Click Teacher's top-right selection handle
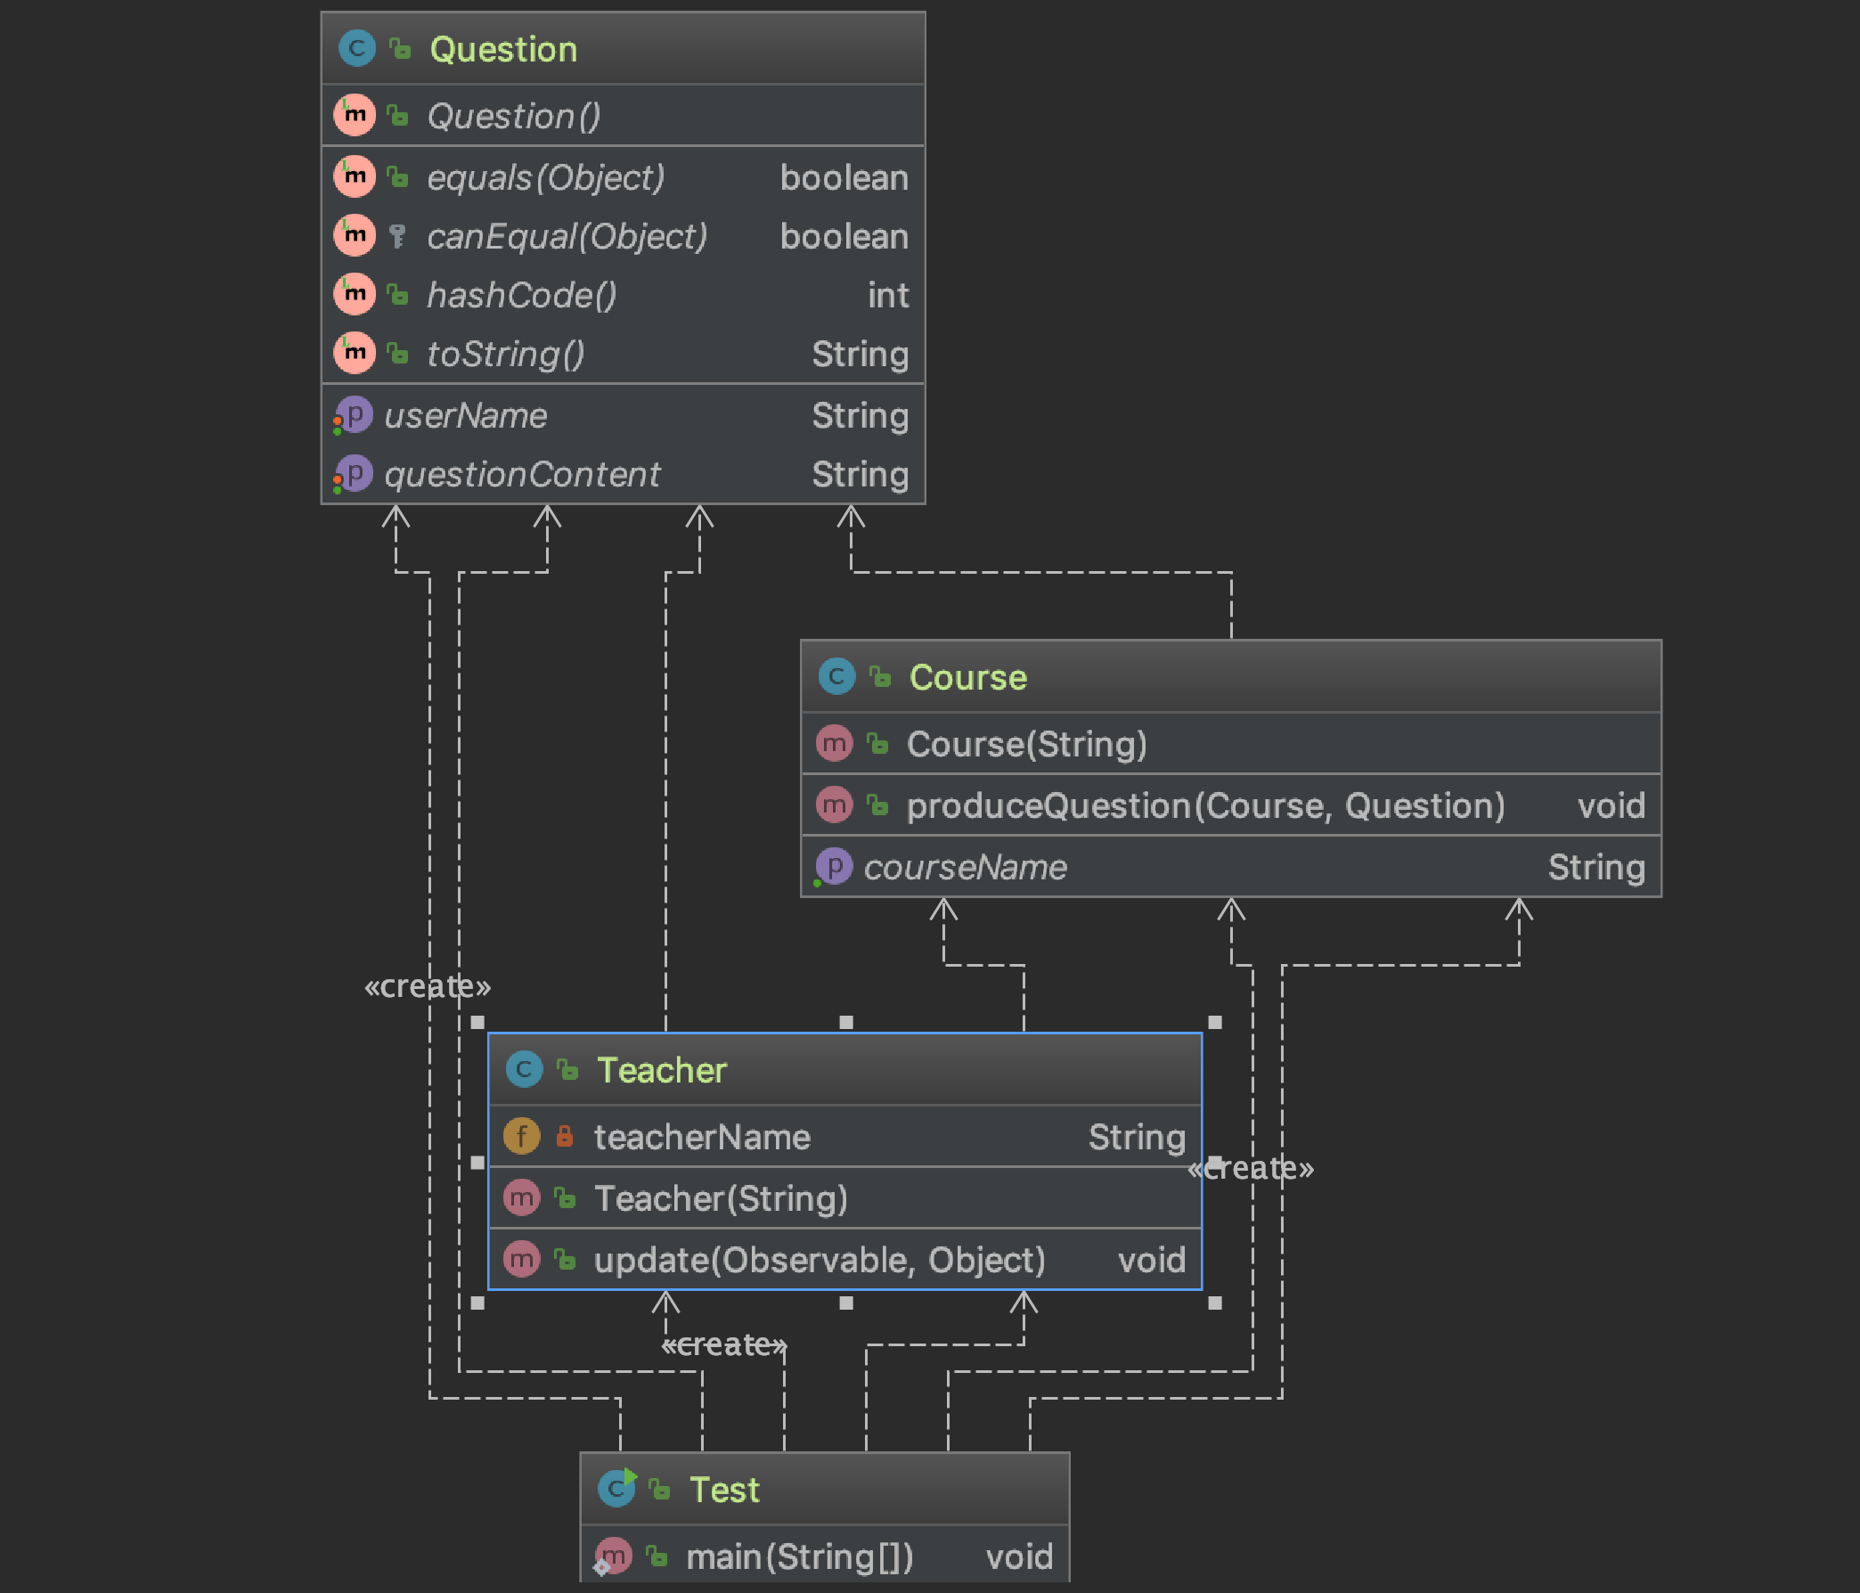Screen dimensions: 1860x1593 [x=1214, y=1023]
